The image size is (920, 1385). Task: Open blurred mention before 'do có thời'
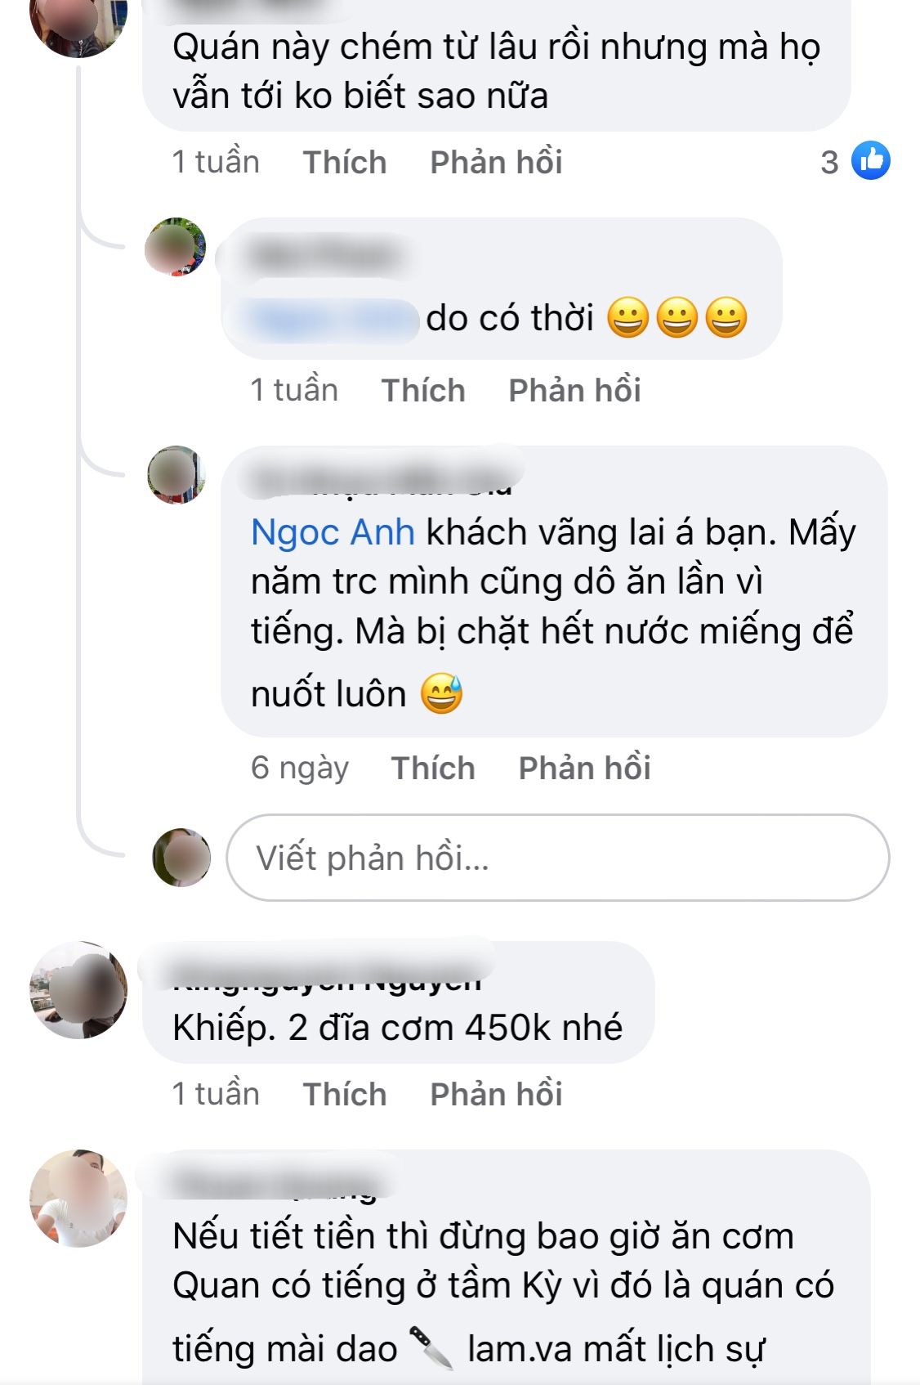click(x=333, y=319)
